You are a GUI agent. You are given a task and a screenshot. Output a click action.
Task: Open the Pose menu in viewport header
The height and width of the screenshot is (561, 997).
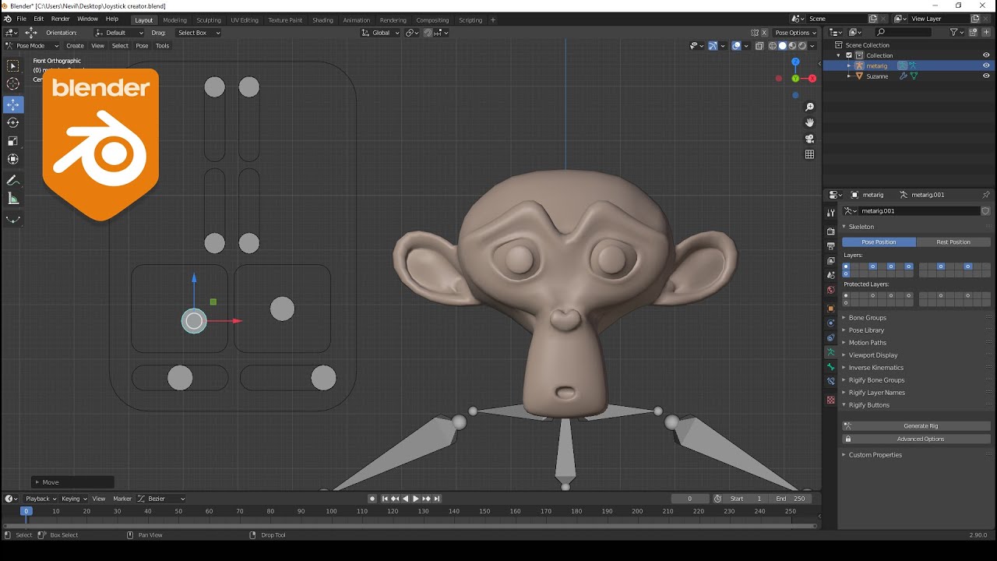tap(142, 46)
